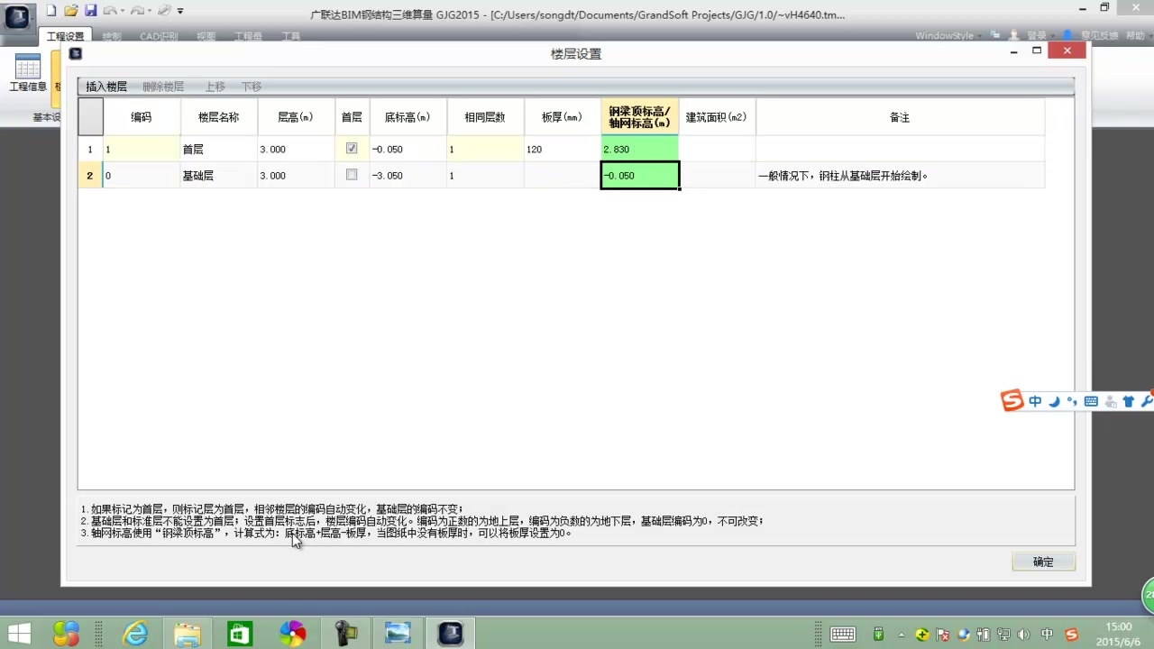Click the 备注 column header

coord(900,117)
